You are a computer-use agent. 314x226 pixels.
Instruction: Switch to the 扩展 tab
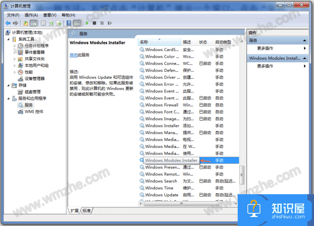[75, 211]
